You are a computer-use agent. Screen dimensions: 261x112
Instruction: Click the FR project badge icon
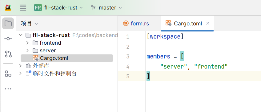38,8
